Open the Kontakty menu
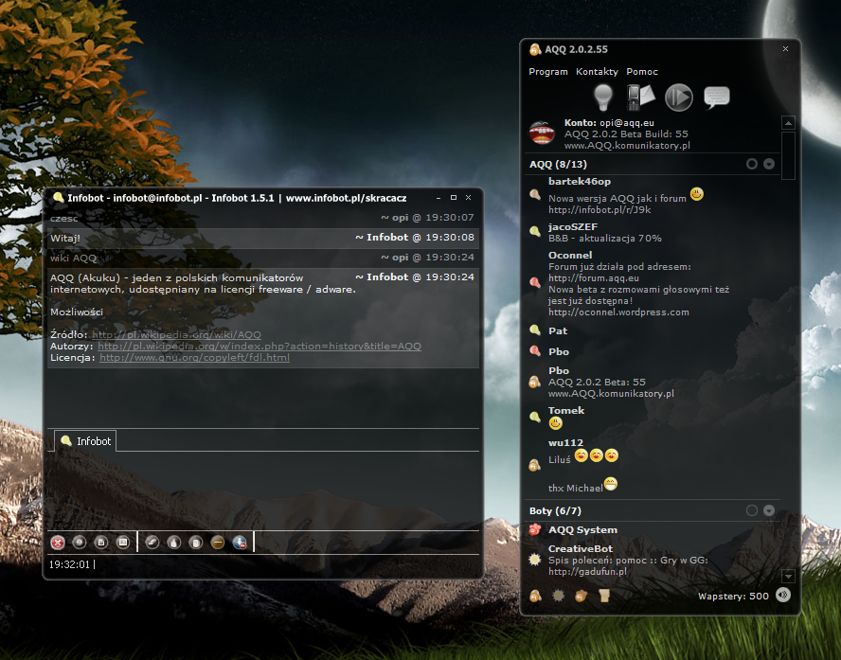 (x=597, y=72)
